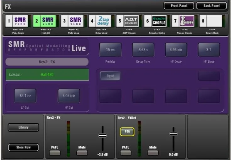This screenshot has height=160, width=231.
Task: Select the 5.05 kHz HF Cut box
Action: [69, 96]
